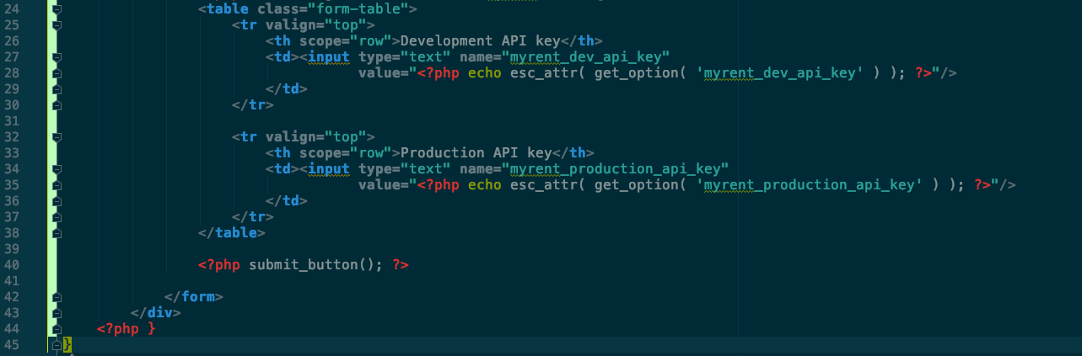Click the fold marker beside line 34 input
Viewport: 1082px width, 356px height.
tap(57, 169)
